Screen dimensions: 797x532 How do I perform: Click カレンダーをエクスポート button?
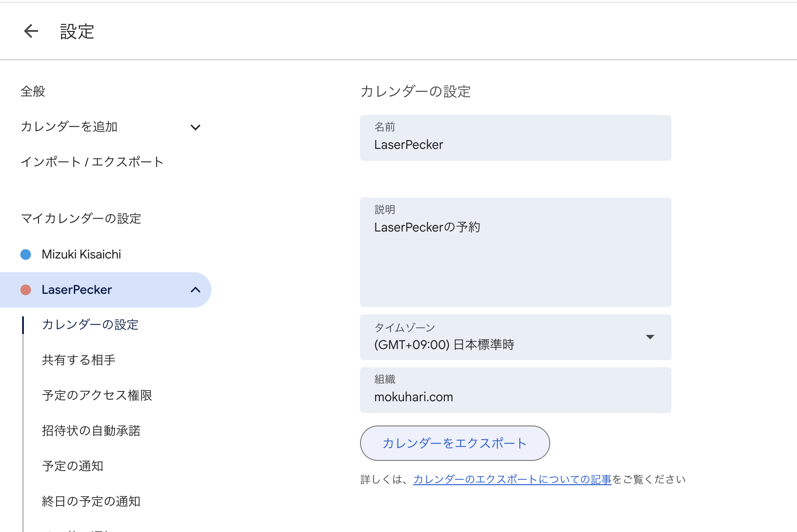tap(455, 443)
